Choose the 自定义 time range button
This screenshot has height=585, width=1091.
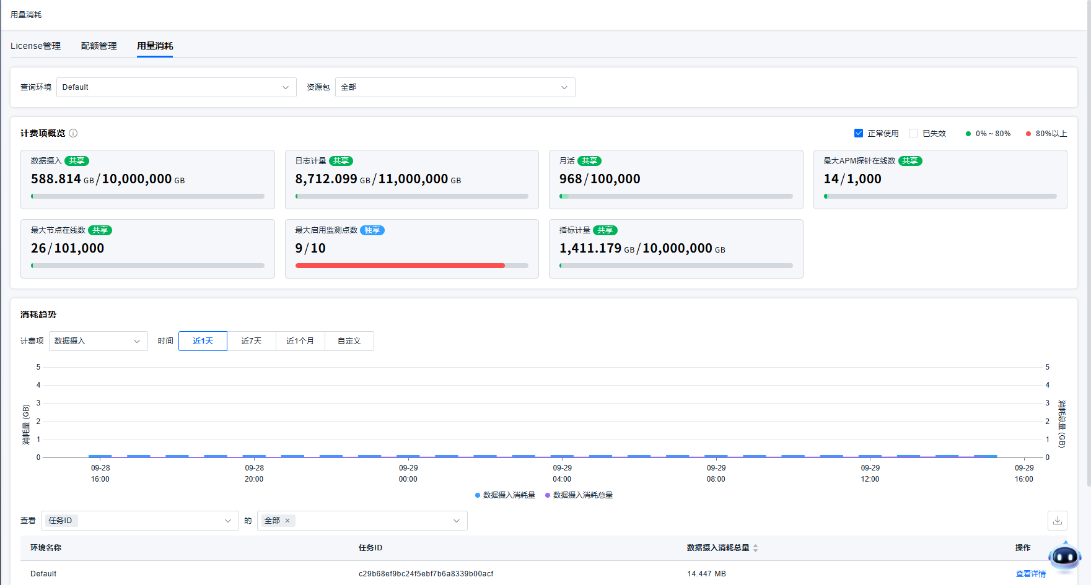tap(349, 341)
